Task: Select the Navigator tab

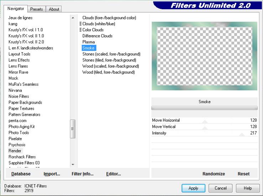Action: click(16, 9)
